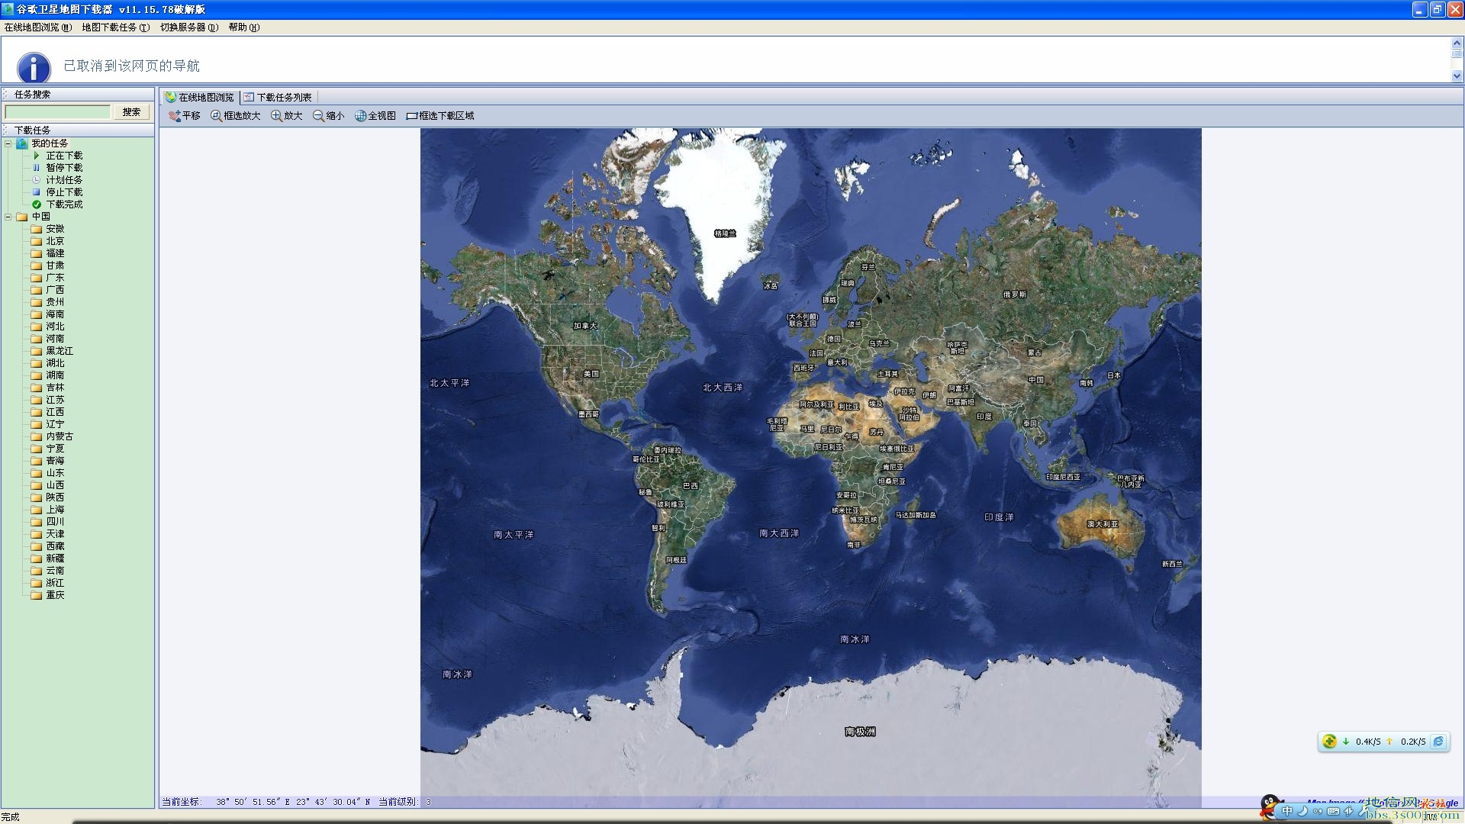Choose 框选放大 box zoom tool
This screenshot has width=1465, height=824.
(x=236, y=116)
